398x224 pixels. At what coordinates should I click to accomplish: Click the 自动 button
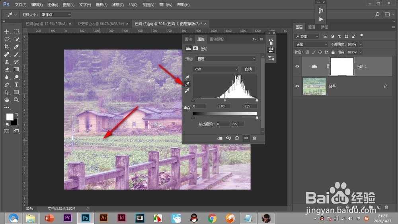(248, 69)
